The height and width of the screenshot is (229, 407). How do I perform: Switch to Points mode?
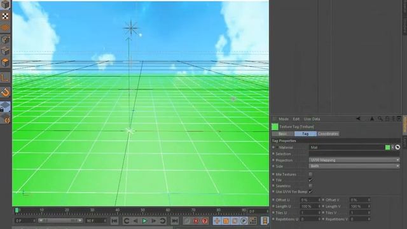(5, 39)
